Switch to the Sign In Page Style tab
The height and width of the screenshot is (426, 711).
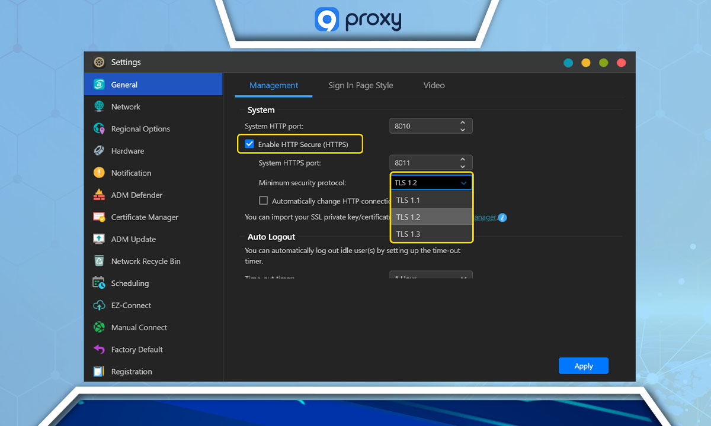pyautogui.click(x=360, y=85)
